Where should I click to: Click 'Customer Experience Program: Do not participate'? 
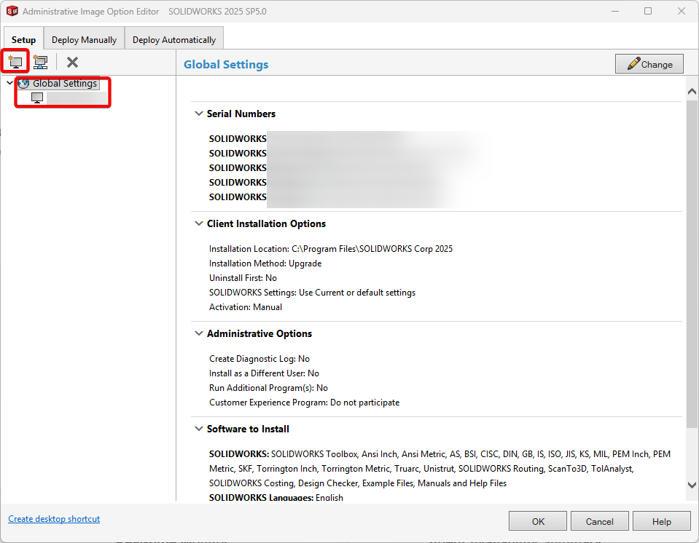pyautogui.click(x=304, y=403)
